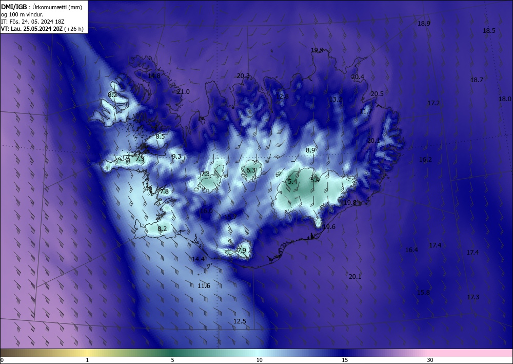Click the 13.2 value label
The height and width of the screenshot is (364, 513).
coord(336,99)
